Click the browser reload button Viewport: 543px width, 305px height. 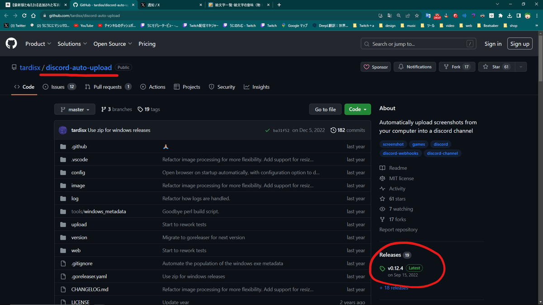pyautogui.click(x=24, y=15)
